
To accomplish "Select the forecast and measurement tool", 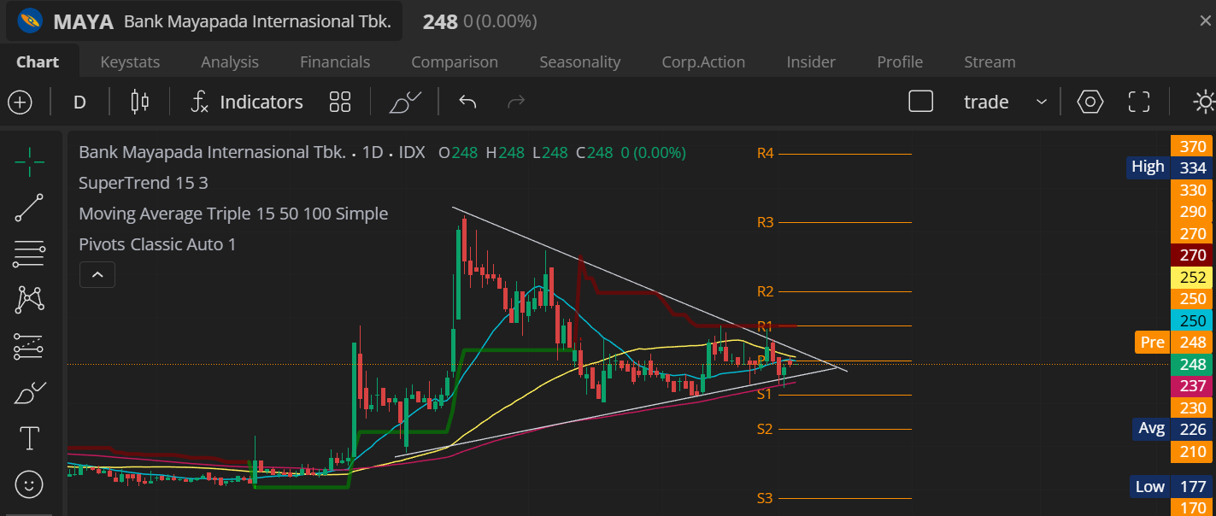I will 30,346.
